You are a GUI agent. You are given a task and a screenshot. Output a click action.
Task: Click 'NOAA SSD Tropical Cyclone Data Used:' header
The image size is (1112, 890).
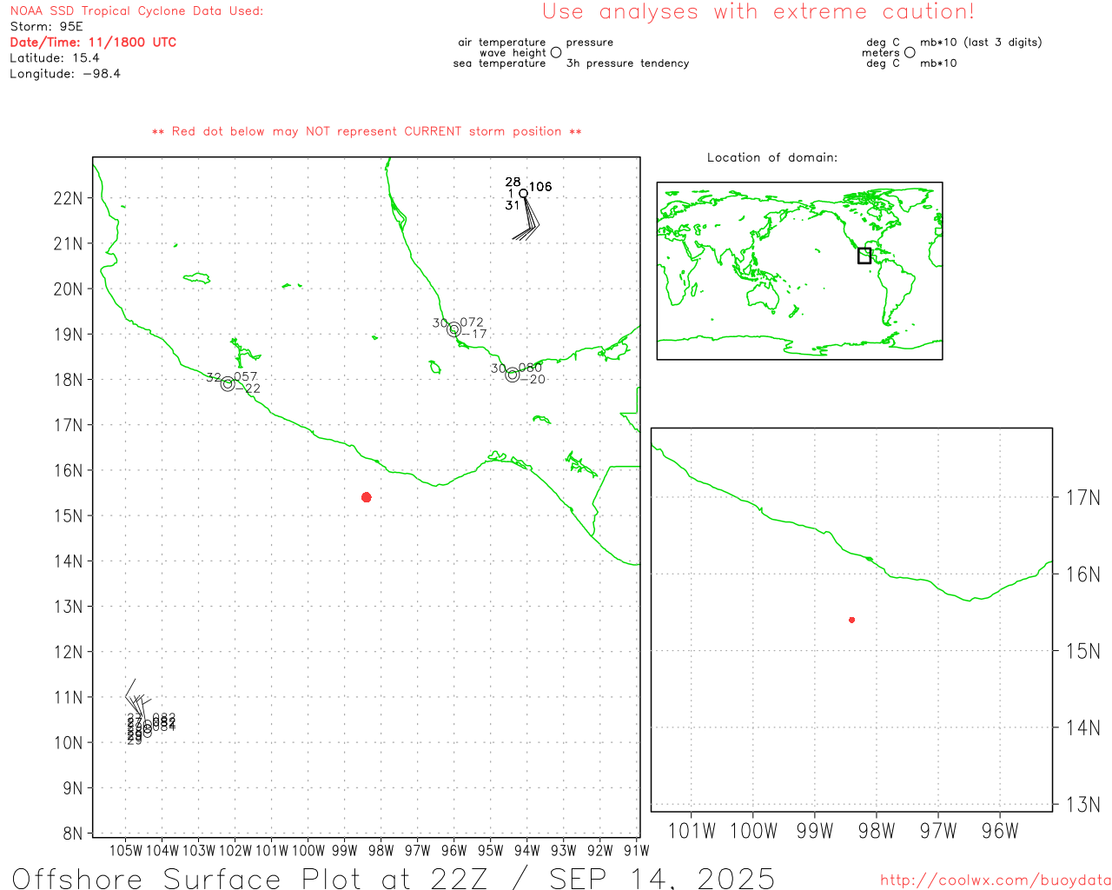click(136, 11)
